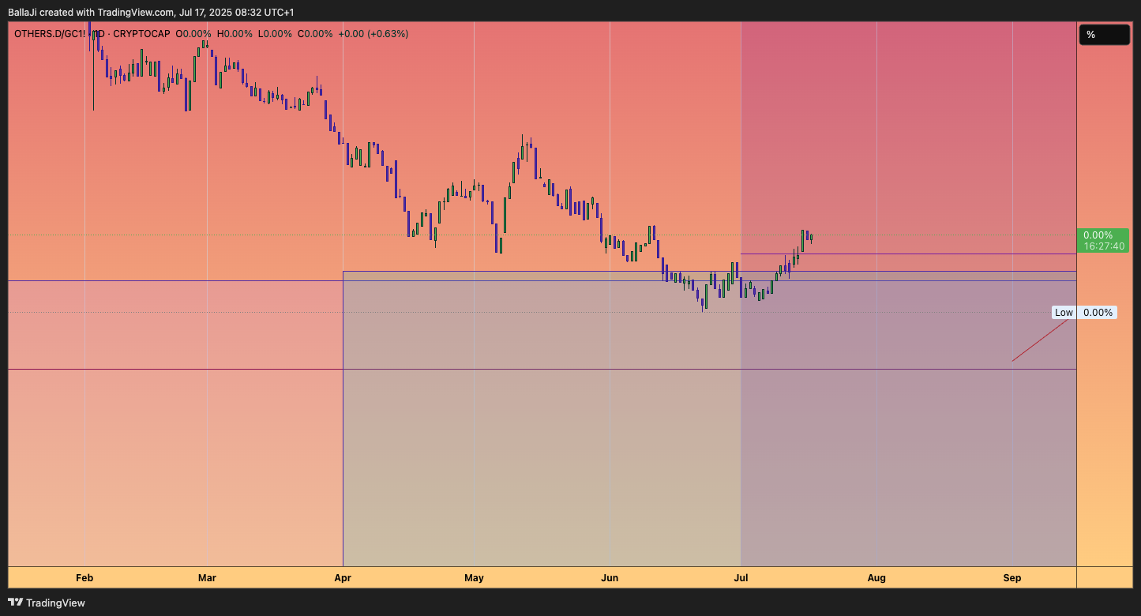This screenshot has height=616, width=1141.
Task: Click the Feb label on time axis
Action: 84,578
